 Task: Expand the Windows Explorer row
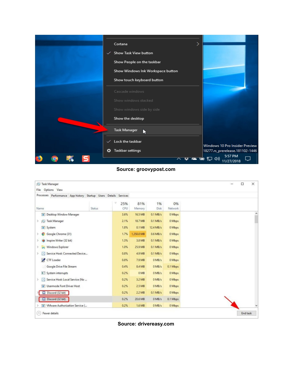click(x=38, y=247)
